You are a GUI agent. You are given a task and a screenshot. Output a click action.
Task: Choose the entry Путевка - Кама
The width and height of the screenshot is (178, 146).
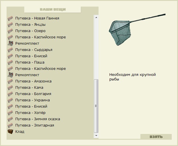[29, 88]
